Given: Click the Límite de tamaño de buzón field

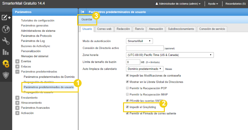Looking at the screenshot, I should pos(133,62).
